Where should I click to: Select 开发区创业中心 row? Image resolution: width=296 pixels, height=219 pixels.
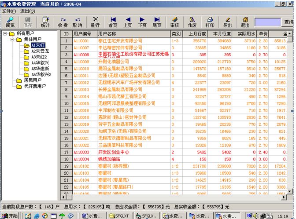[x=174, y=152]
